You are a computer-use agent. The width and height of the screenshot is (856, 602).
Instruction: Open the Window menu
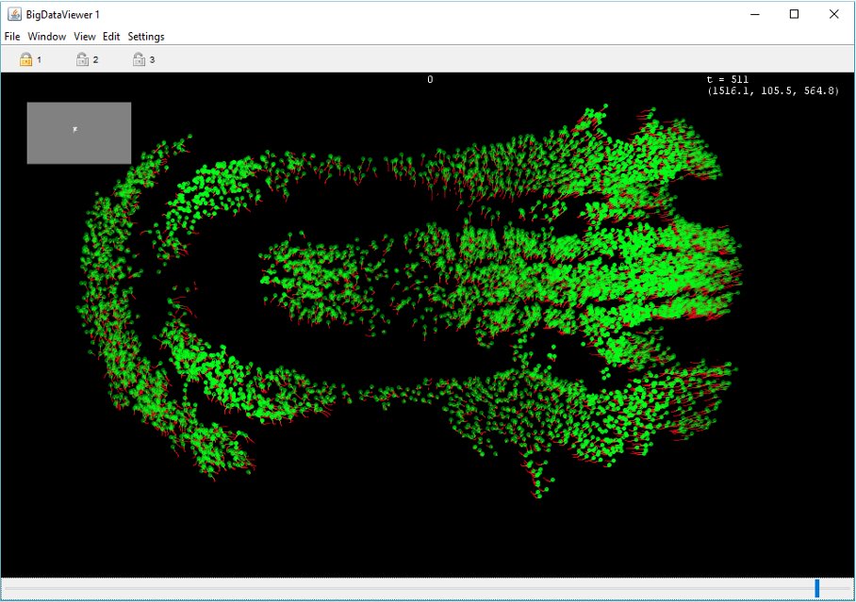46,36
